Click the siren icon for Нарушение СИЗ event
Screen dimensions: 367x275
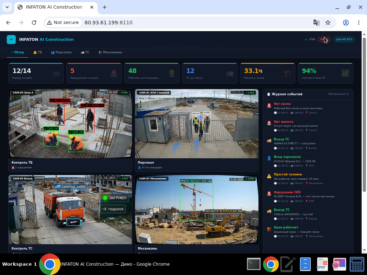pos(269,194)
